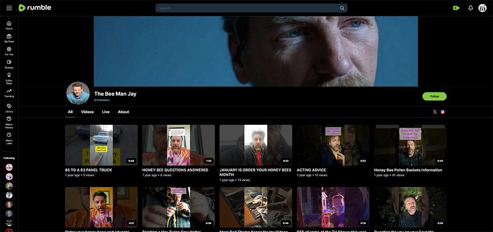Switch to the Live tab

point(106,112)
